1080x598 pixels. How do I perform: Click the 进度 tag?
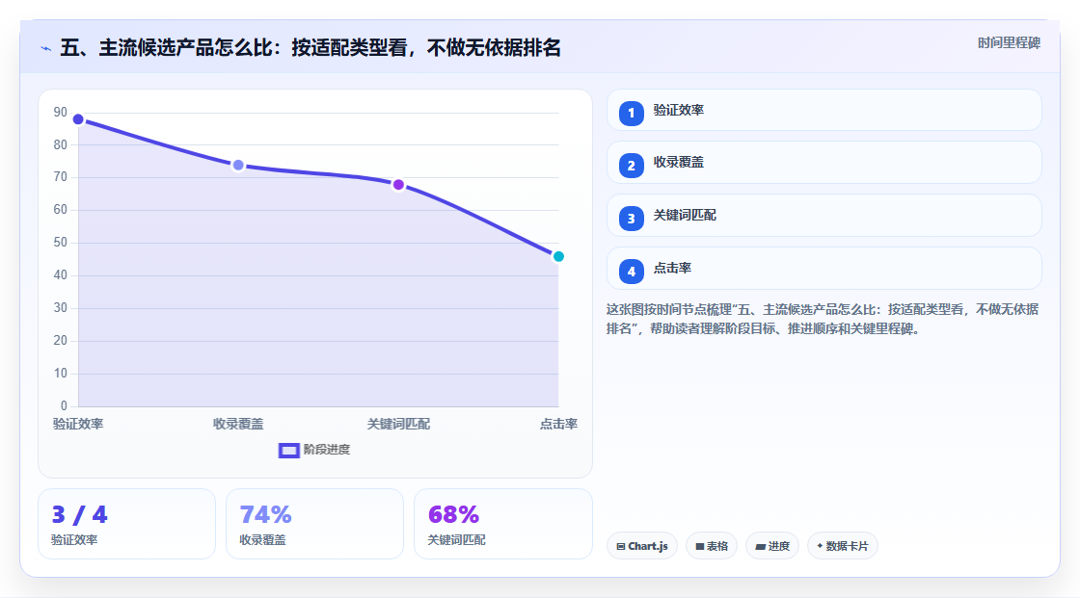[772, 546]
